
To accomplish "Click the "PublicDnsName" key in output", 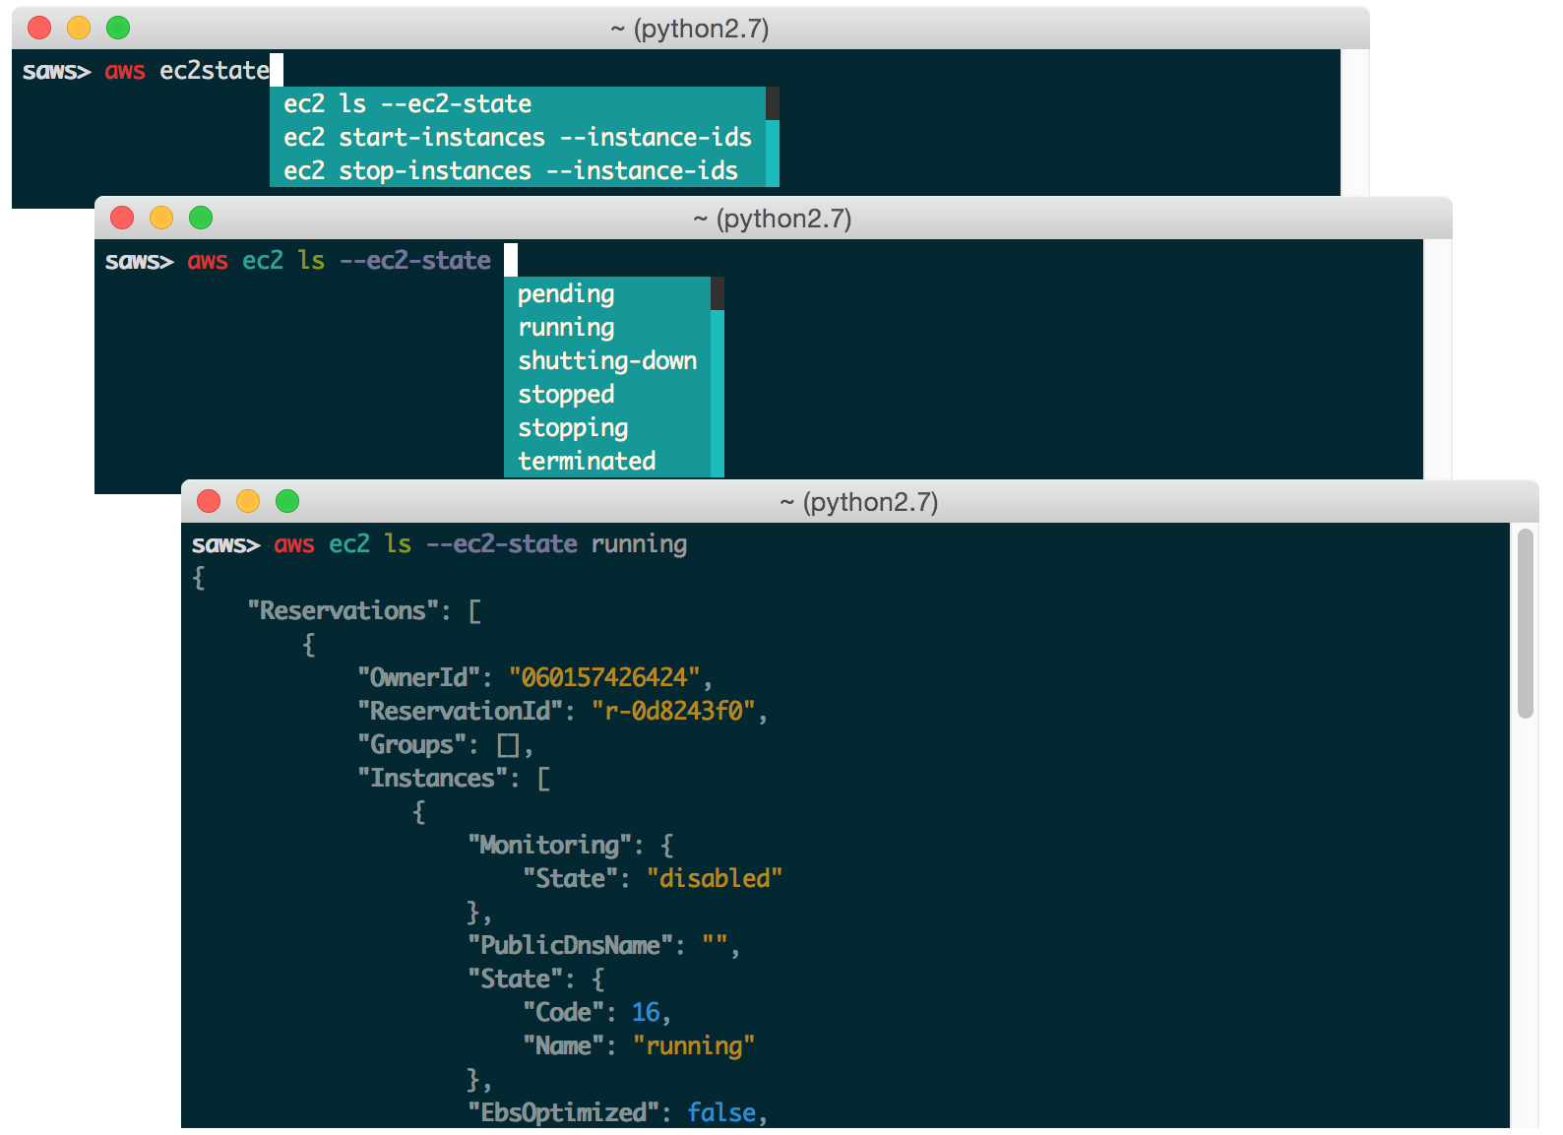I will tap(570, 945).
